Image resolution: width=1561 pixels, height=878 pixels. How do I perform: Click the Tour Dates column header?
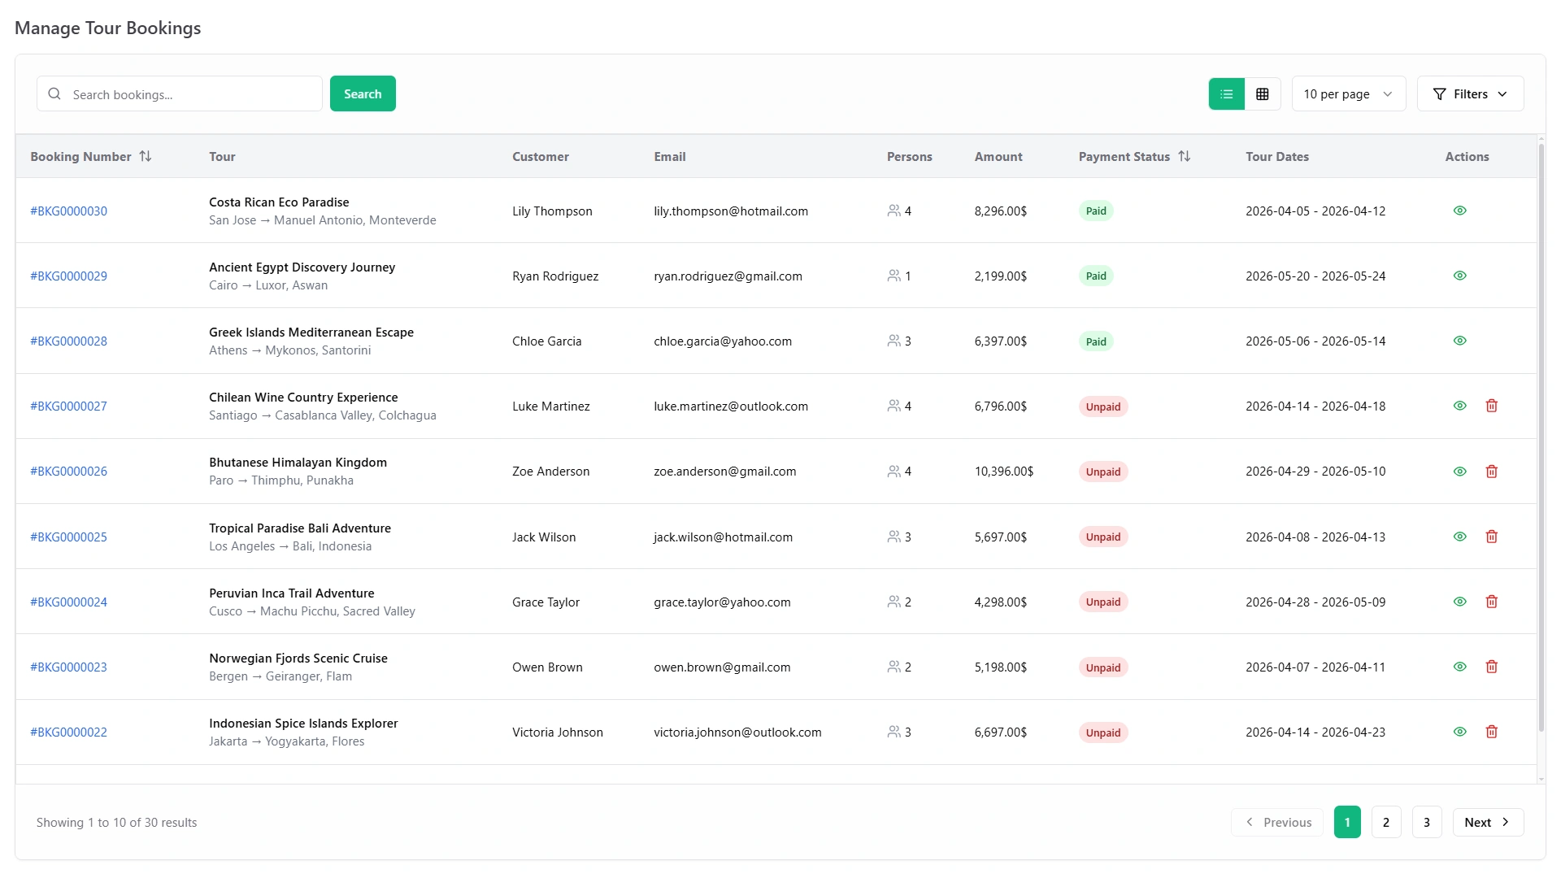(1277, 156)
